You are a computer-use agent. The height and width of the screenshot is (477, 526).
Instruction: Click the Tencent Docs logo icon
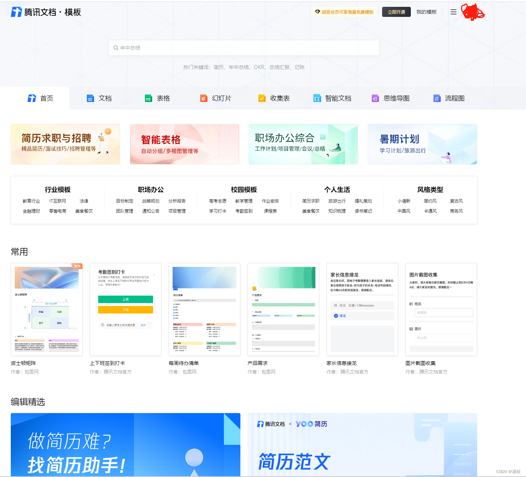click(x=17, y=12)
